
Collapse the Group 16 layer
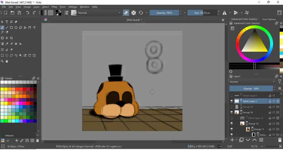(241, 113)
